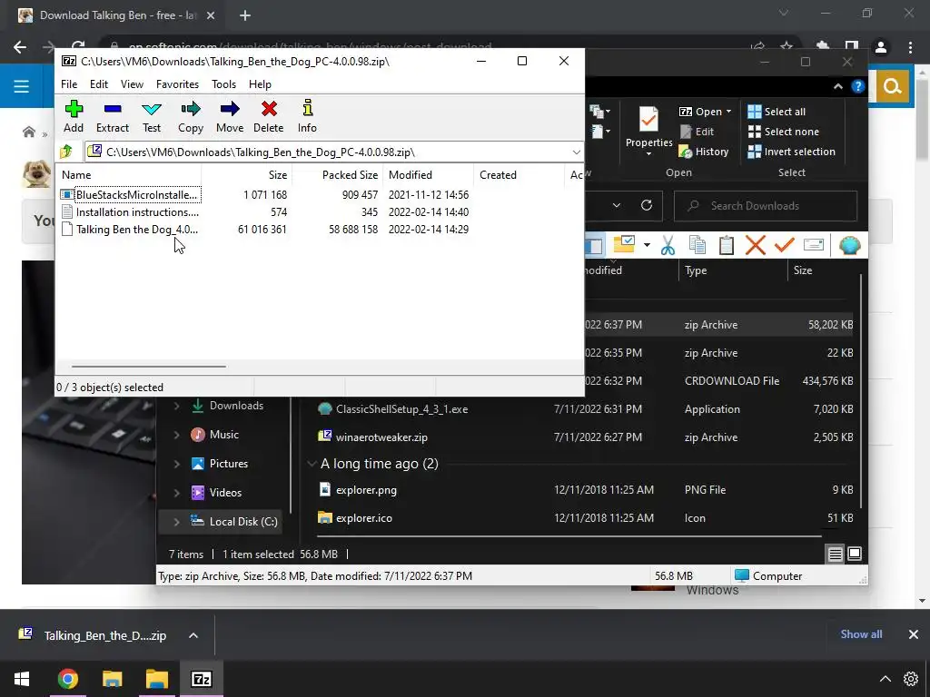Click the orange X Delete icon in Explorer toolbar
This screenshot has height=697, width=930.
coord(755,245)
